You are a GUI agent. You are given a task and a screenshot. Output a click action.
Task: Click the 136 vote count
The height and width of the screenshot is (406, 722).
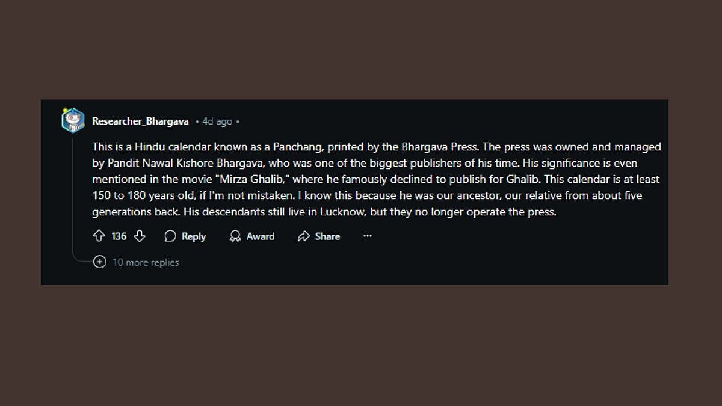[119, 236]
